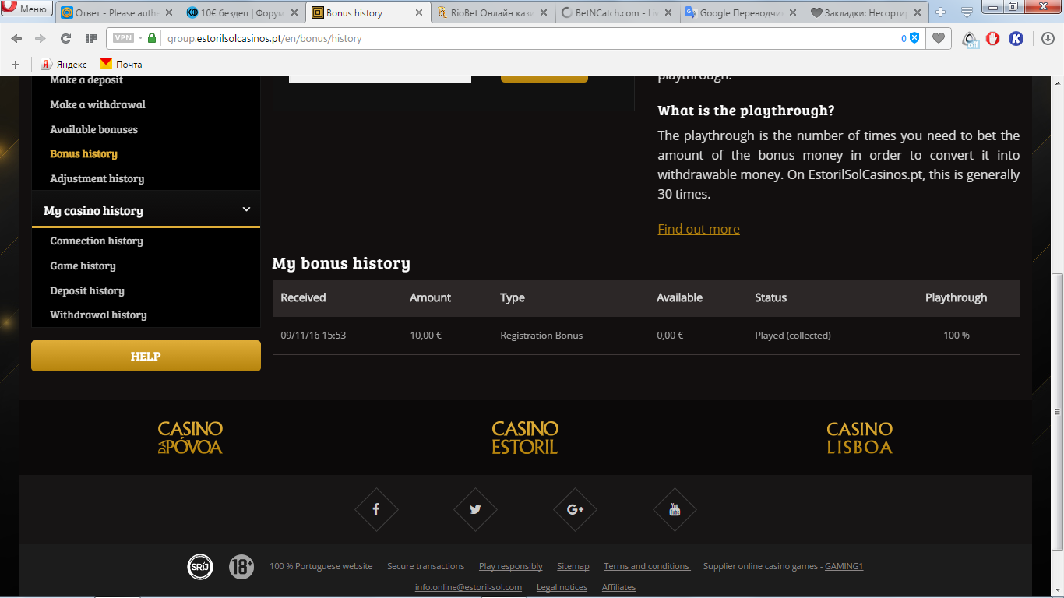Open the Speed Dial grid icon
The image size is (1064, 598).
[x=90, y=38]
